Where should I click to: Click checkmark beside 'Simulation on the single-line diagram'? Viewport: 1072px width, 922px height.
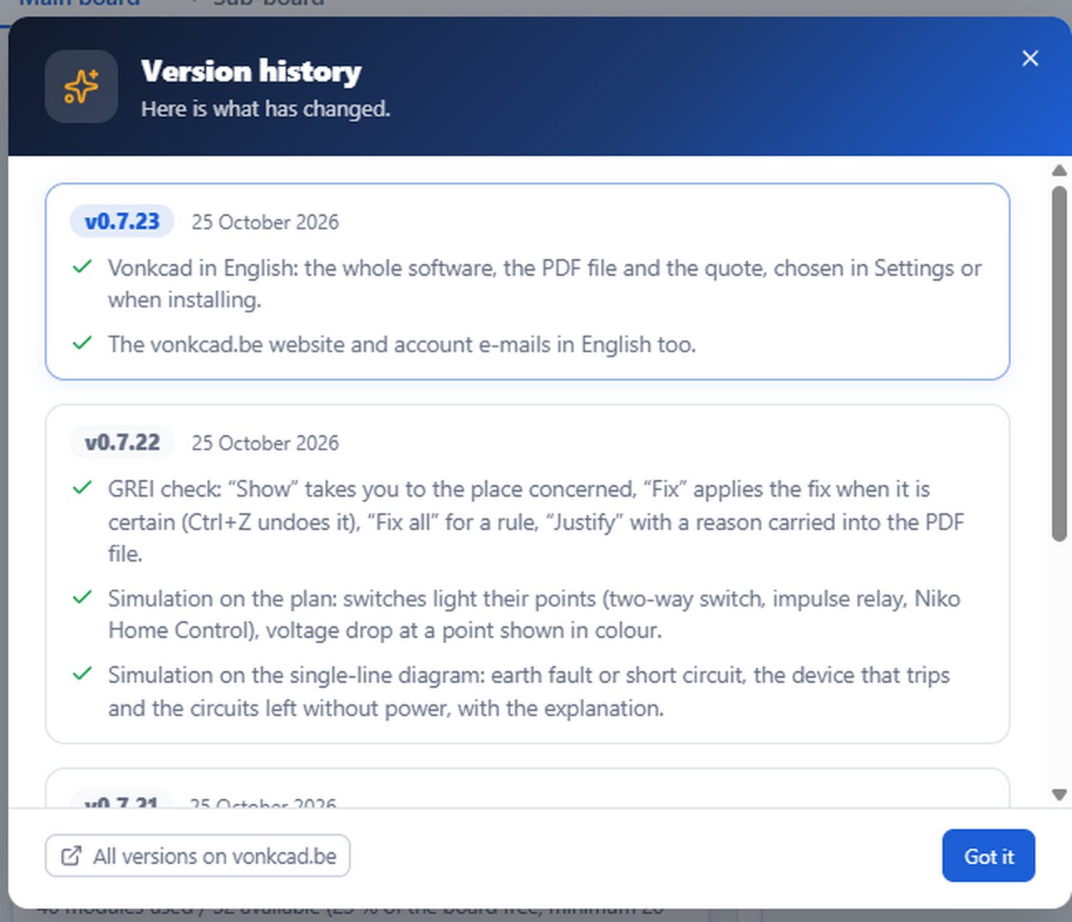coord(82,674)
